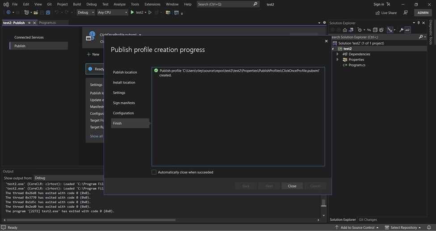This screenshot has width=436, height=231.
Task: Click the Find in Files toolbar icon
Action: click(x=168, y=13)
